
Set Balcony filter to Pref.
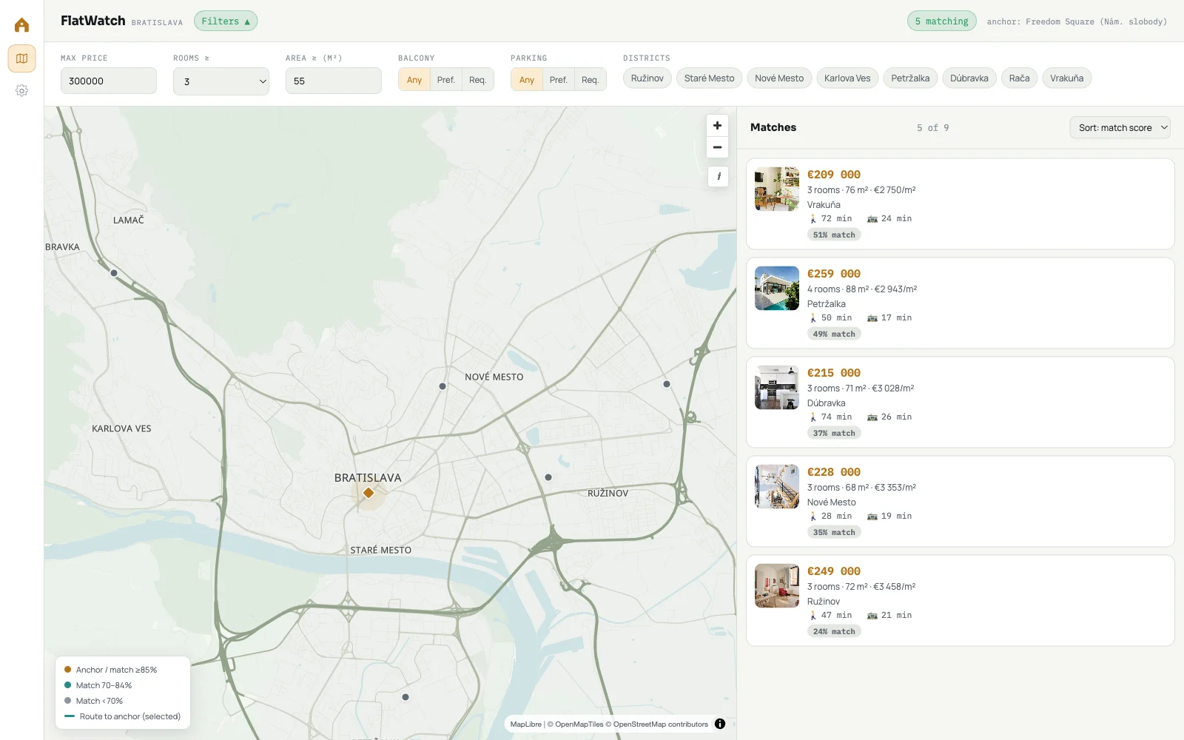coord(445,80)
